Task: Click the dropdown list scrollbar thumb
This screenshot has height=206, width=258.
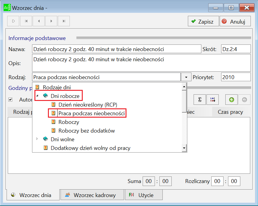Action: click(x=184, y=102)
